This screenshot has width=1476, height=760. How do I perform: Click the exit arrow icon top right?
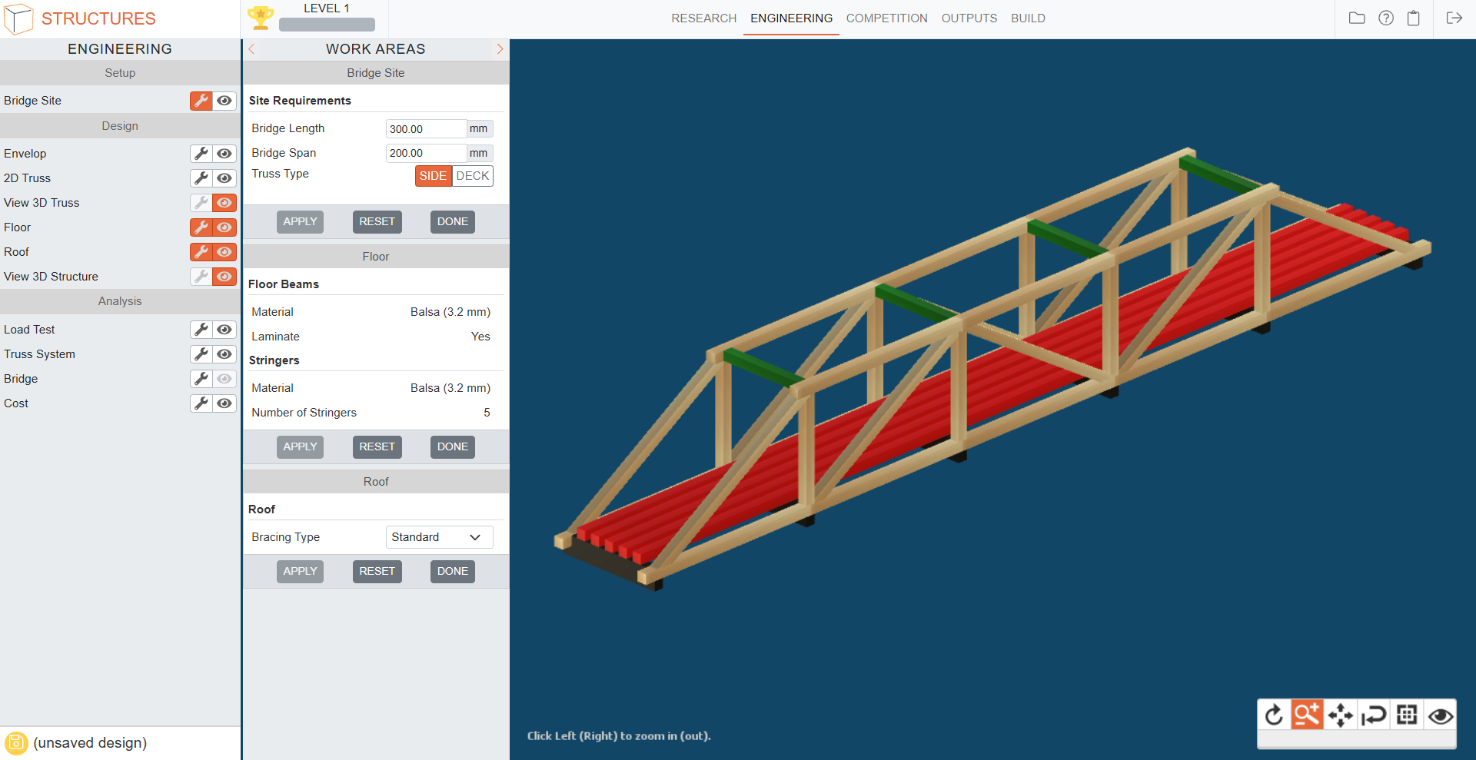click(x=1454, y=18)
